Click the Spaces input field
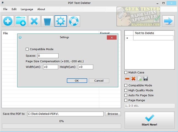Screen dimensions: 178x132 48,56
